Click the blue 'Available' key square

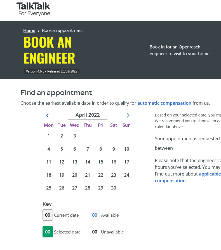pos(94,215)
